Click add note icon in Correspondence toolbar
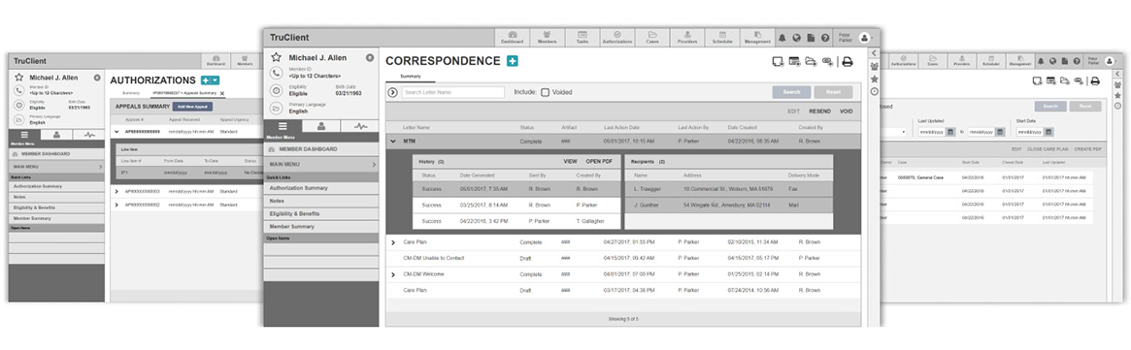This screenshot has height=350, width=1131. tap(779, 61)
